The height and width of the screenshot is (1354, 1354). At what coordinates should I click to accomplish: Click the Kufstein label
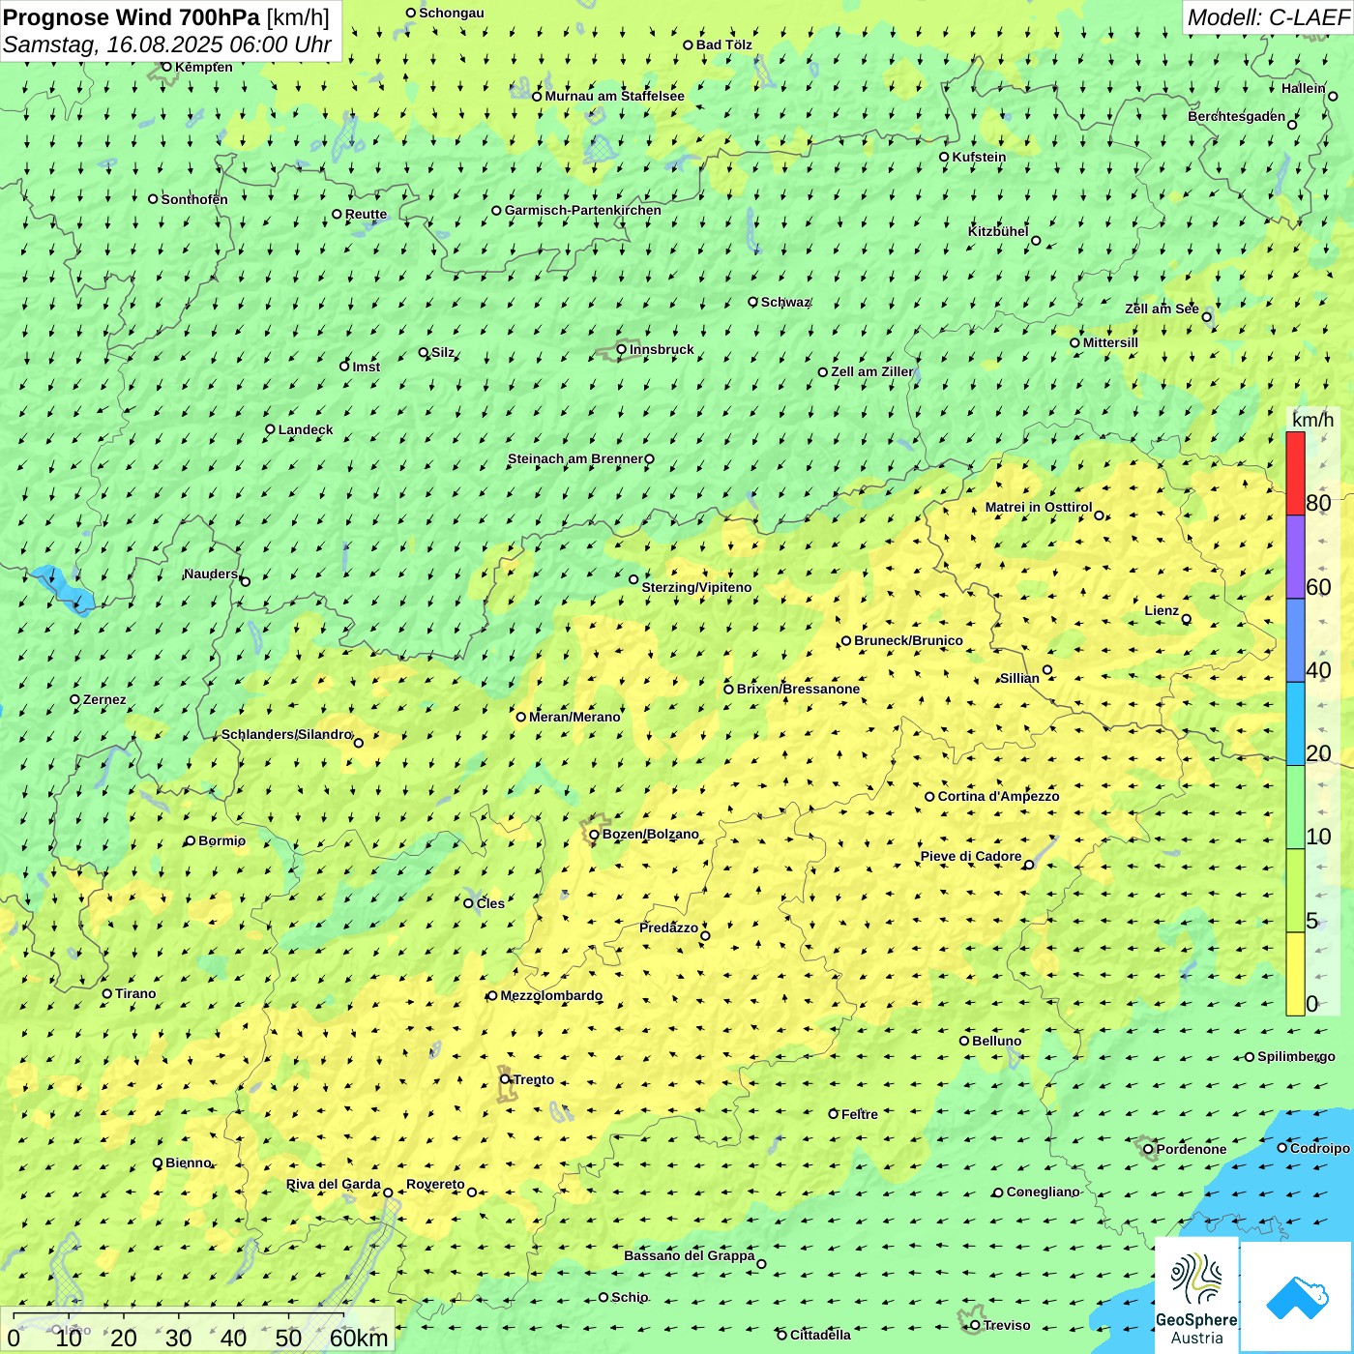[979, 157]
